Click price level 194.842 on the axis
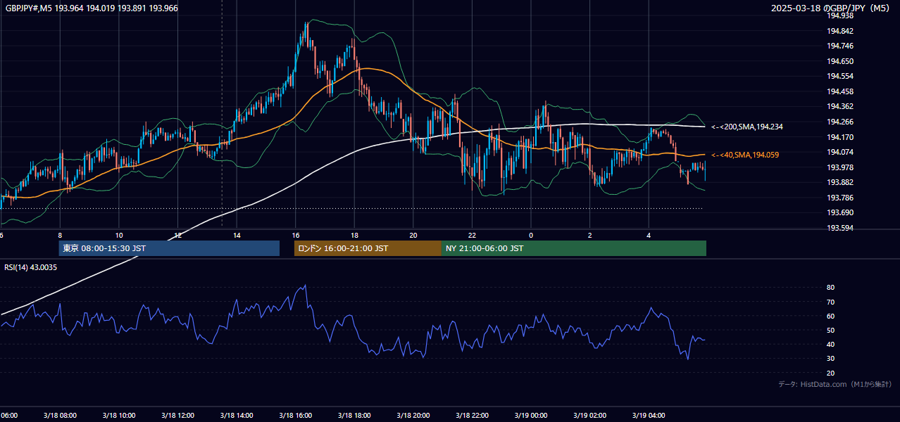Viewport: 900px width, 422px height. tap(839, 31)
